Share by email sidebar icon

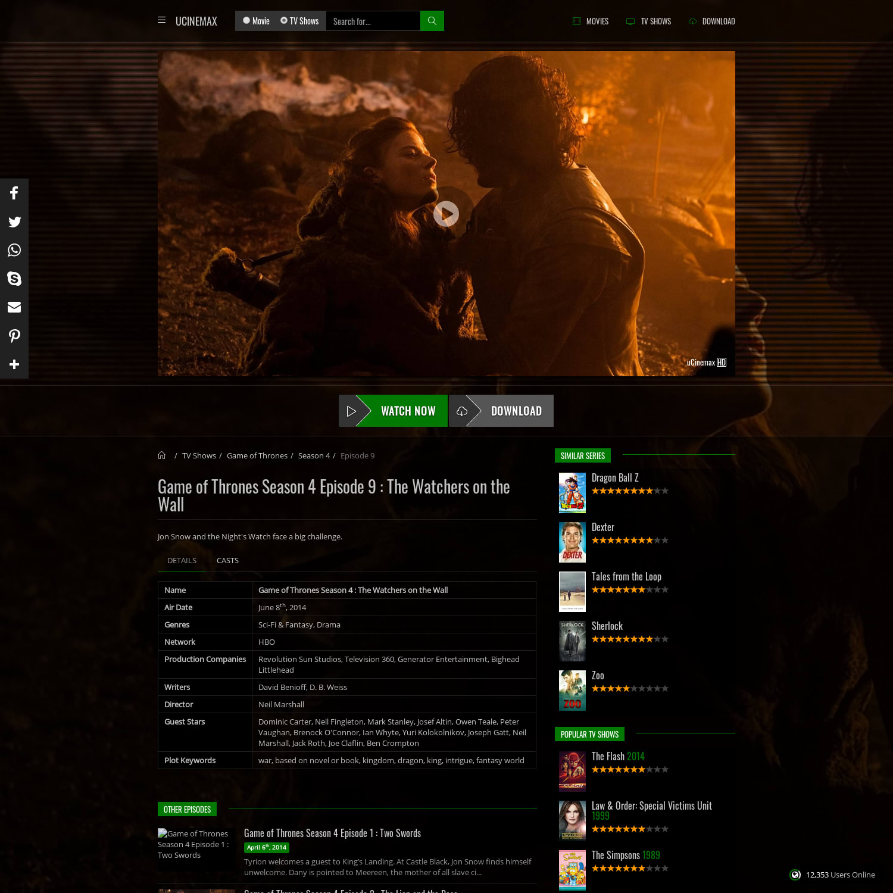point(14,307)
